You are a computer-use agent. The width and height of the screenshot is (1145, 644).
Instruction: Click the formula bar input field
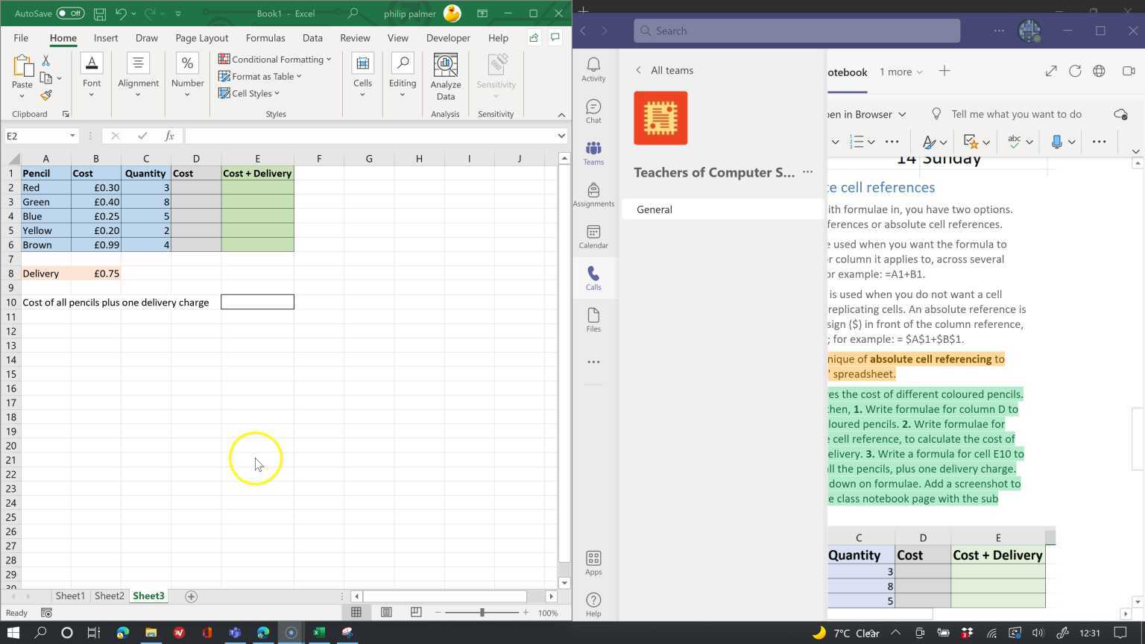(x=370, y=136)
